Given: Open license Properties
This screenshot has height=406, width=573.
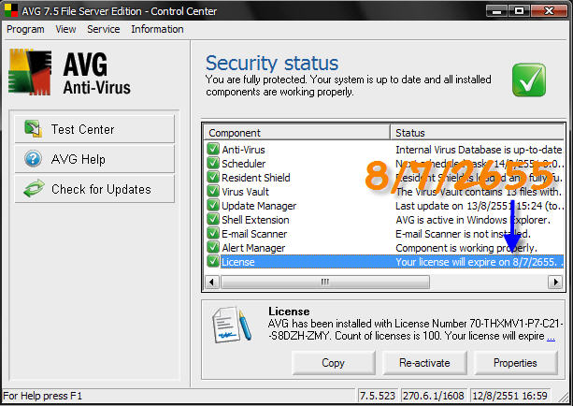Looking at the screenshot, I should (516, 363).
